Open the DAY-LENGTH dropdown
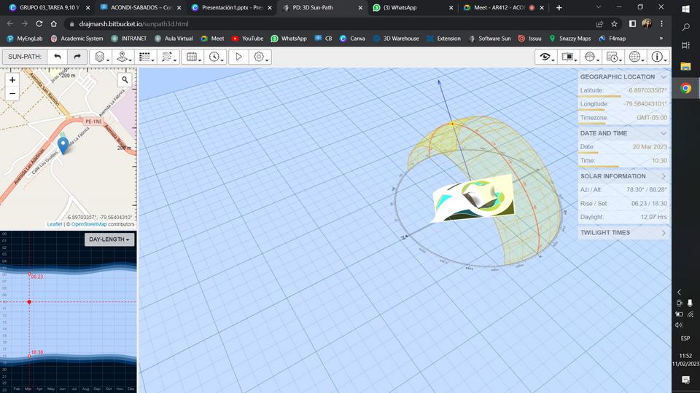The width and height of the screenshot is (700, 393). pos(109,239)
